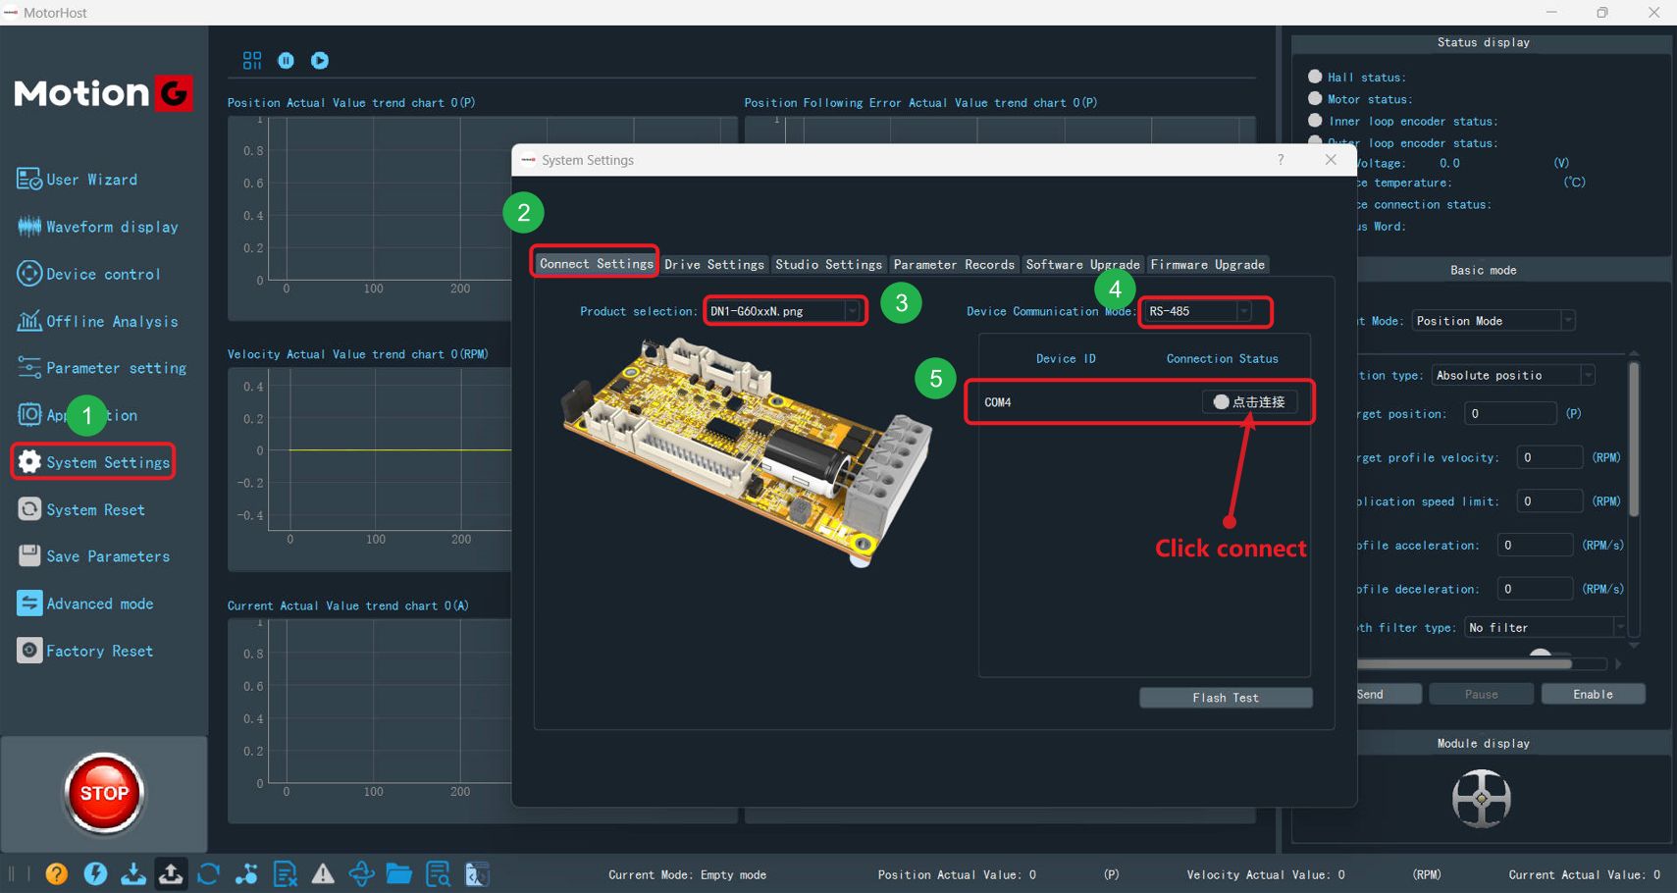Screen dimensions: 1677x893
Task: Open the Waveform display page
Action: [x=97, y=227]
